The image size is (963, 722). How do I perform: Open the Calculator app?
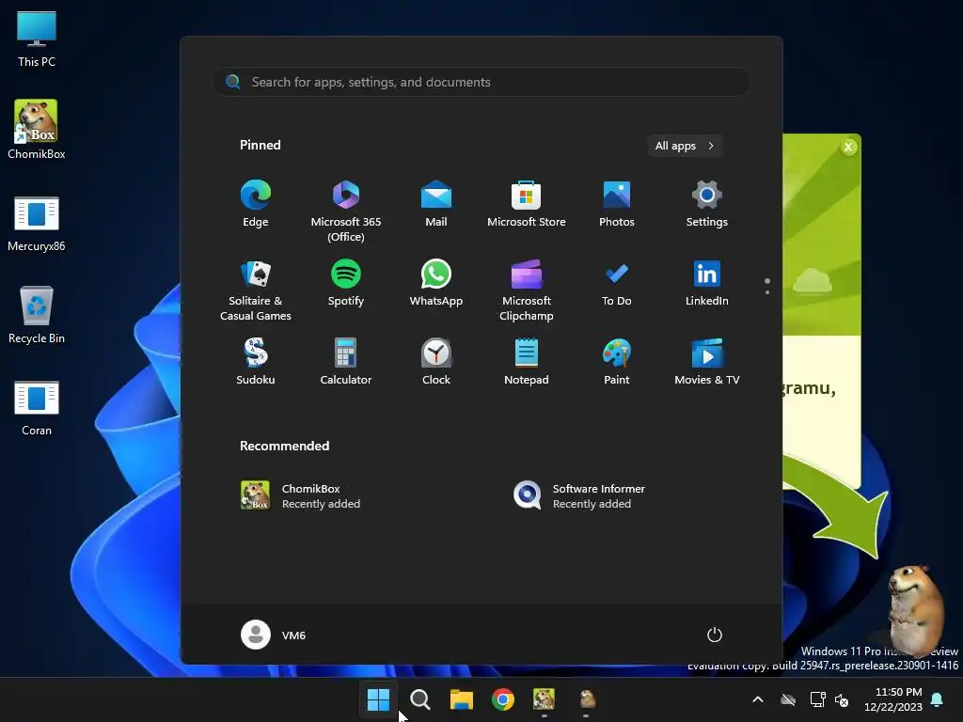click(346, 362)
